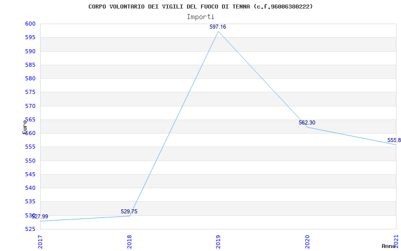This screenshot has width=401, height=251.
Task: Click the Euro axis title
Action: [x=25, y=127]
